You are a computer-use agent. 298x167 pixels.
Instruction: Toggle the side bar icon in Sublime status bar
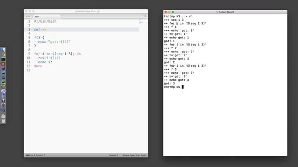tap(27, 155)
